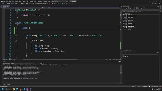The height and width of the screenshot is (91, 162).
Task: Switch to Error List tab
Action: (4, 84)
